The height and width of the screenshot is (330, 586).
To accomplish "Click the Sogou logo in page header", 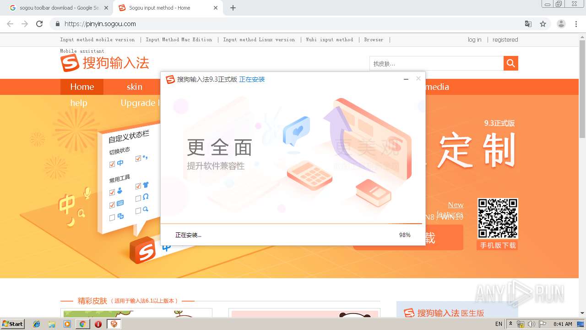I will [x=105, y=63].
